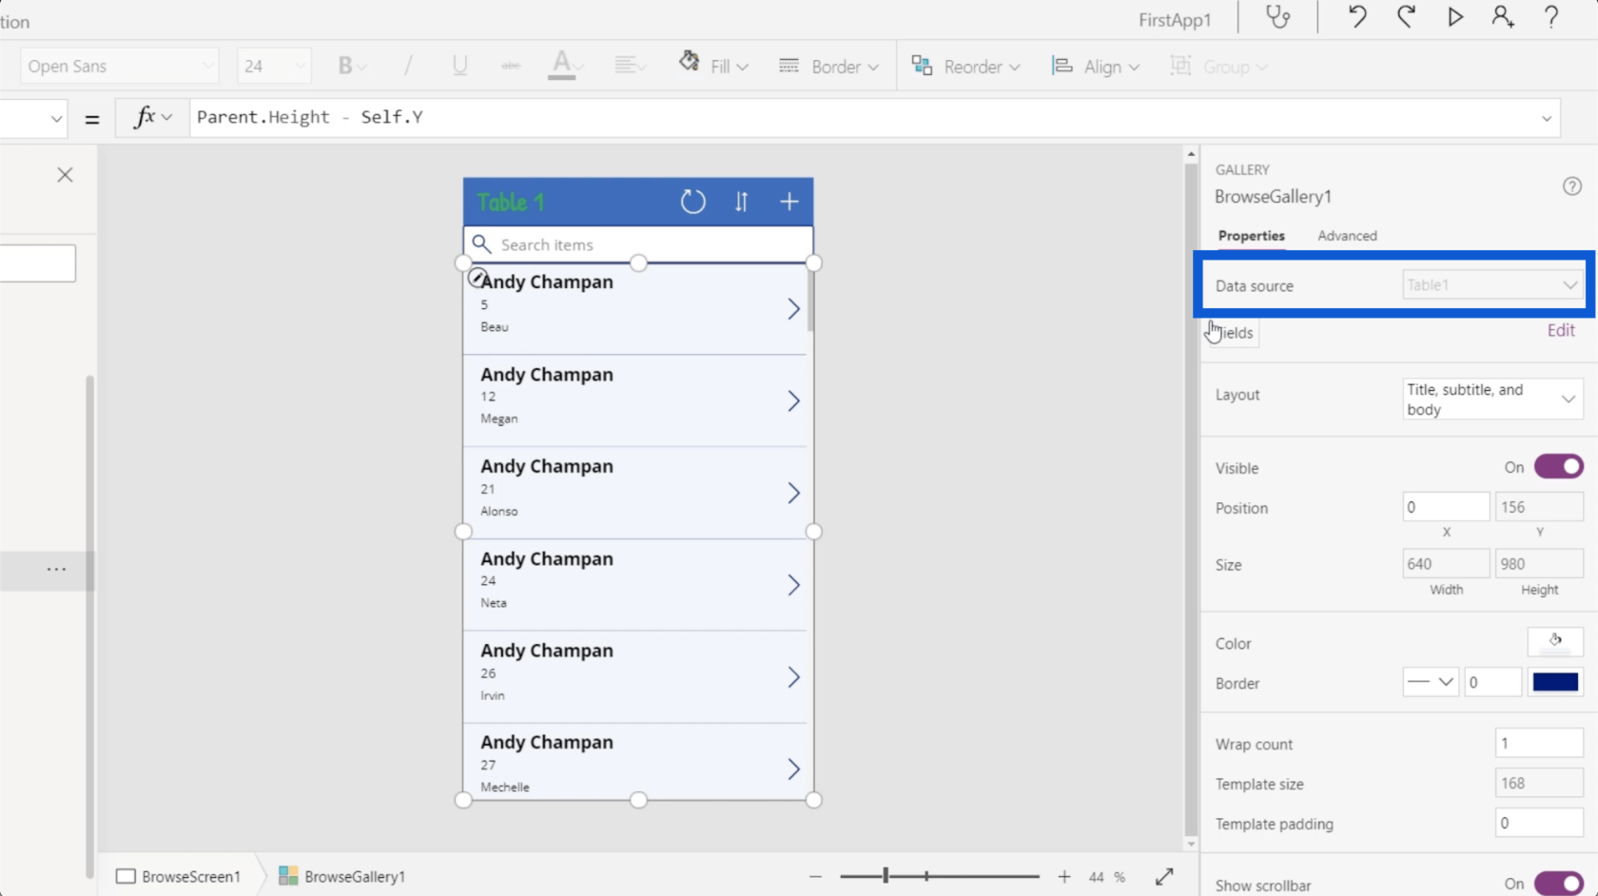Open the share user icon
1598x896 pixels.
coord(1503,17)
